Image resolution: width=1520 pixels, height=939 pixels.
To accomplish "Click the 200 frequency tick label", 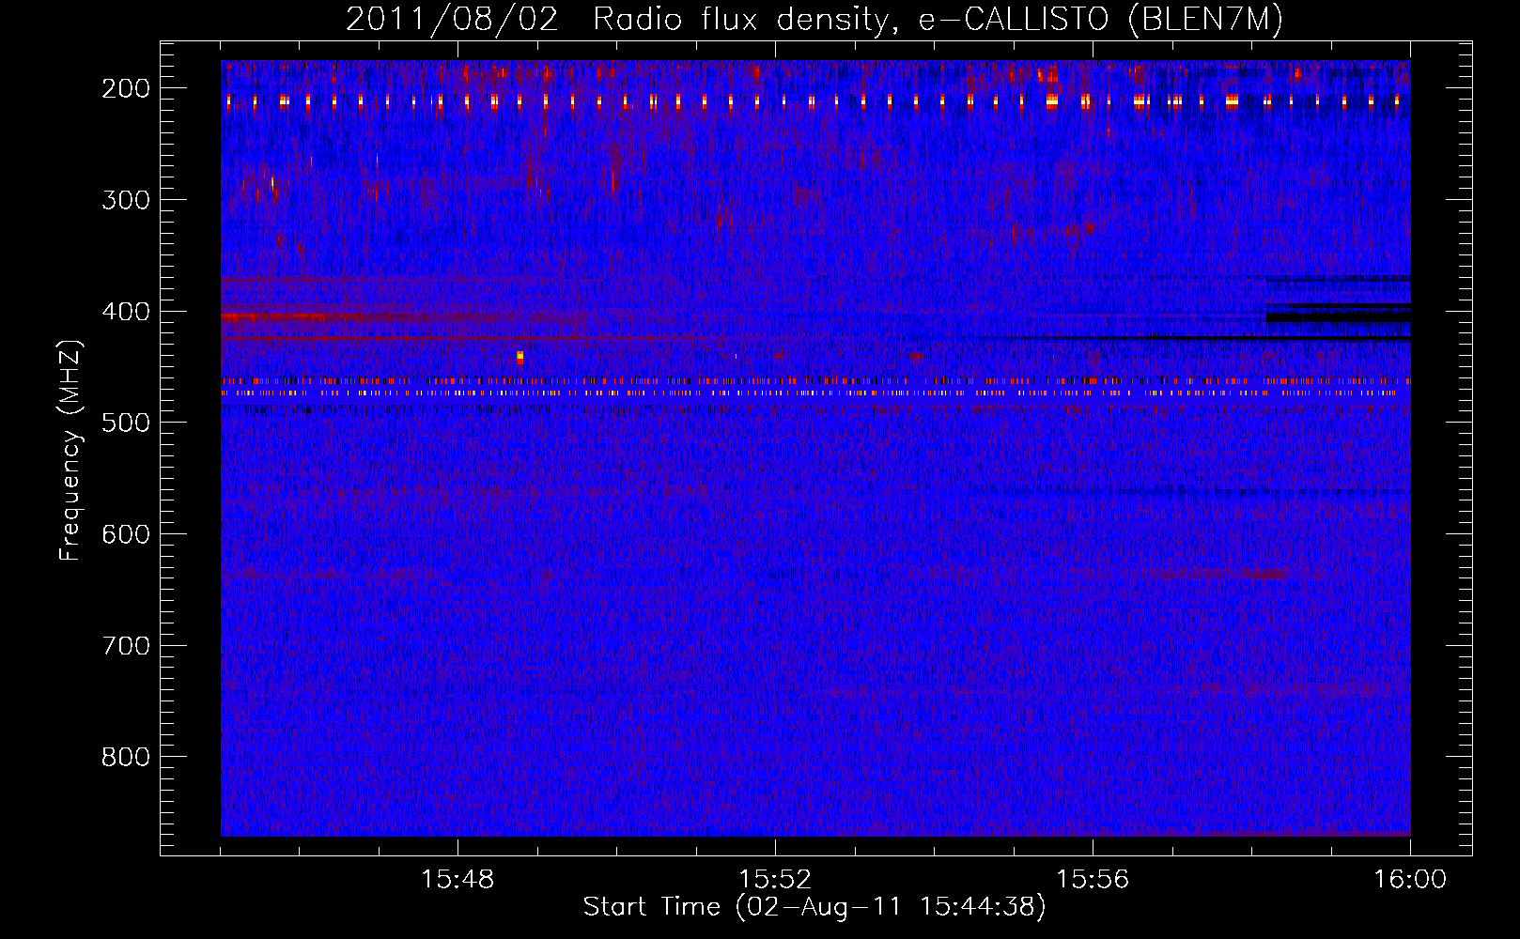I will [126, 88].
